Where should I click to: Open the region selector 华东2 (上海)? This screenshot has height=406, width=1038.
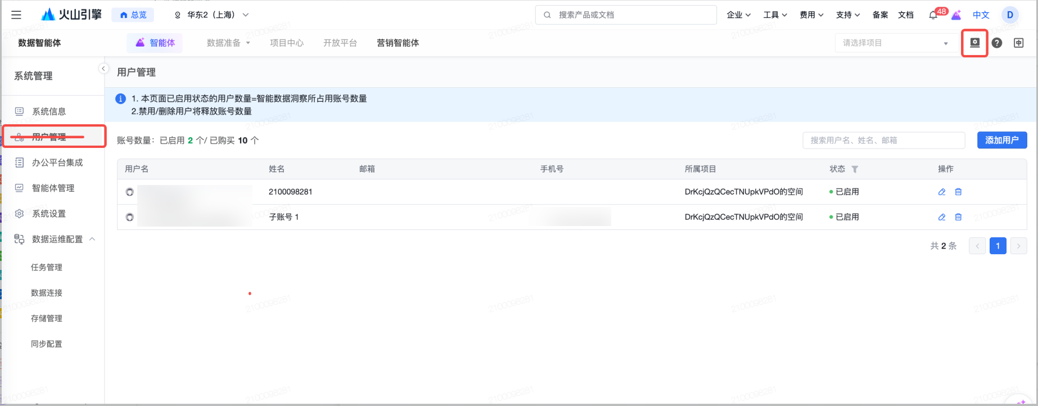211,15
